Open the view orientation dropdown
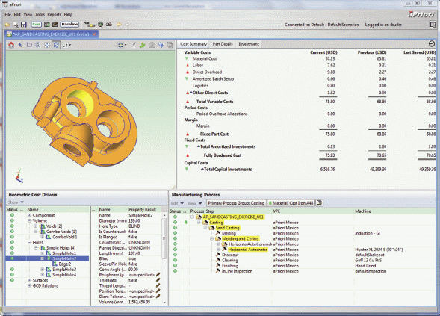Image resolution: width=440 pixels, height=316 pixels. pos(66,45)
